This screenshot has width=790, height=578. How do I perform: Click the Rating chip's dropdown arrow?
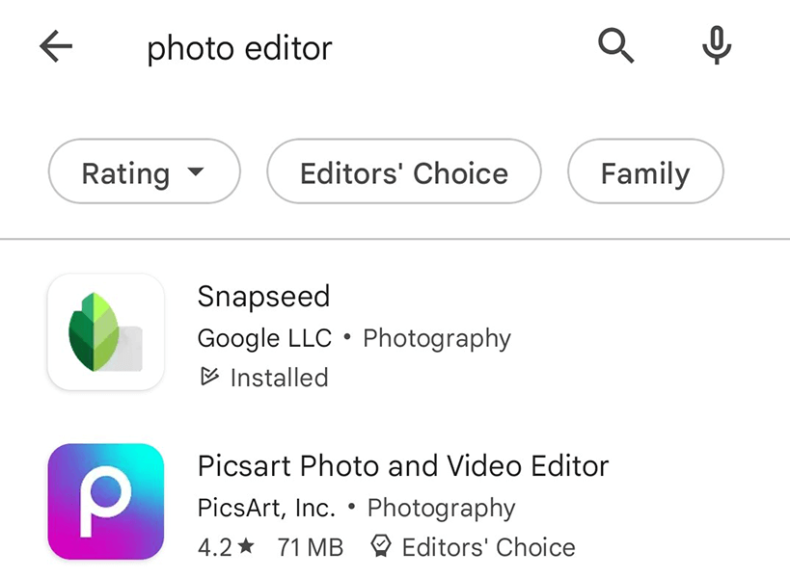coord(196,173)
